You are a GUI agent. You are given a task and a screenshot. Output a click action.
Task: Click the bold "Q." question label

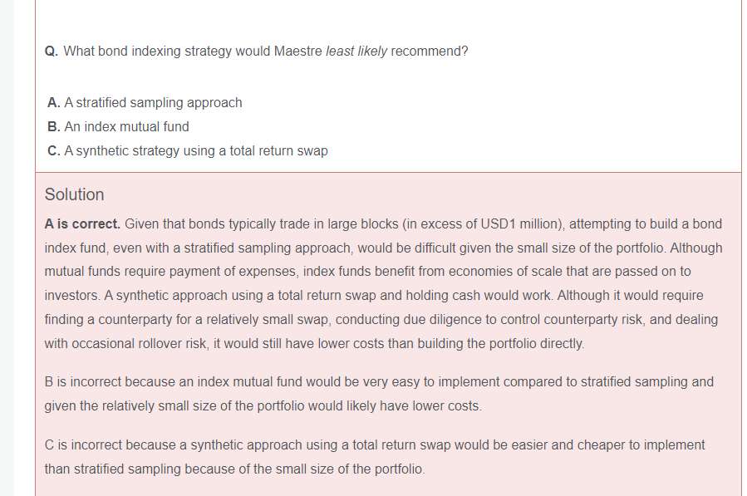pyautogui.click(x=52, y=52)
